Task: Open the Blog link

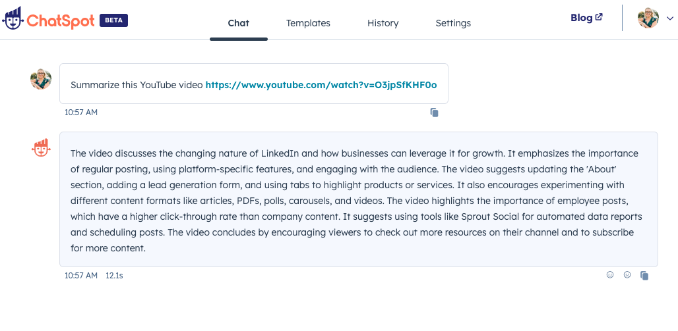Action: click(x=581, y=18)
